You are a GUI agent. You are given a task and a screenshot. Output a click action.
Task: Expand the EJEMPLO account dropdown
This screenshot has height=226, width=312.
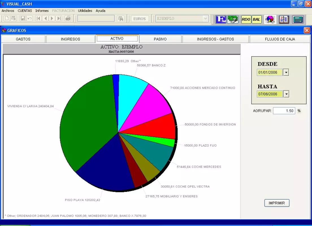205,18
